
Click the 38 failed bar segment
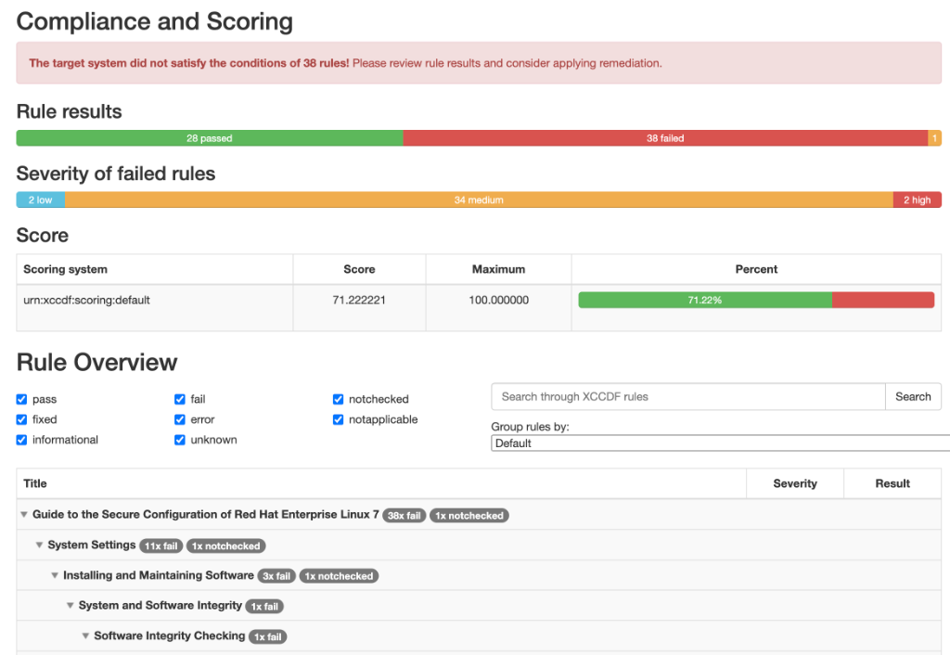(665, 138)
